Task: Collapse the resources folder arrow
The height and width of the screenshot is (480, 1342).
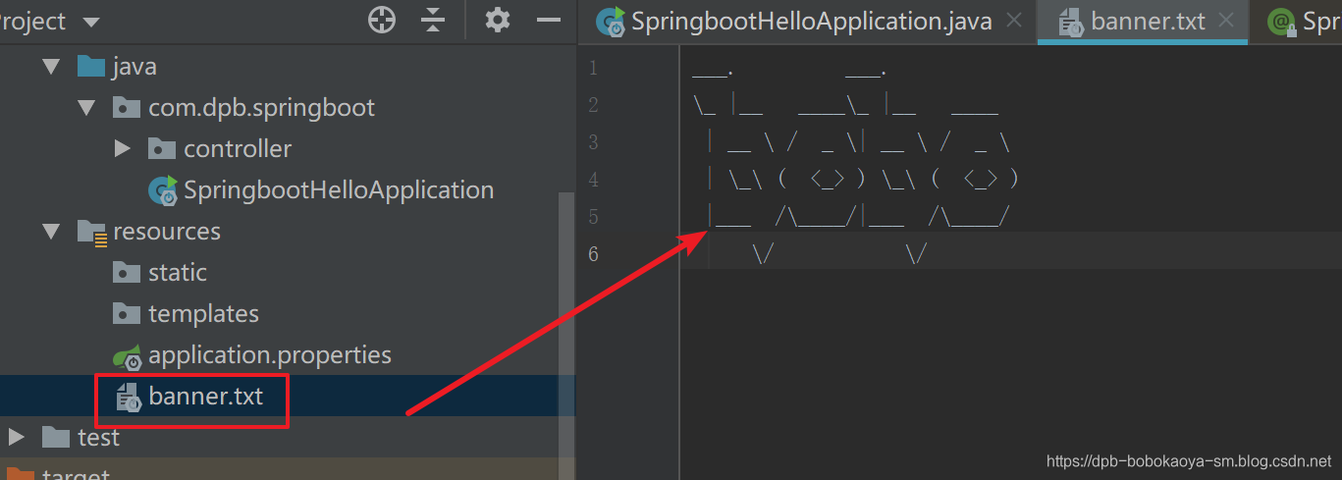Action: [x=51, y=232]
